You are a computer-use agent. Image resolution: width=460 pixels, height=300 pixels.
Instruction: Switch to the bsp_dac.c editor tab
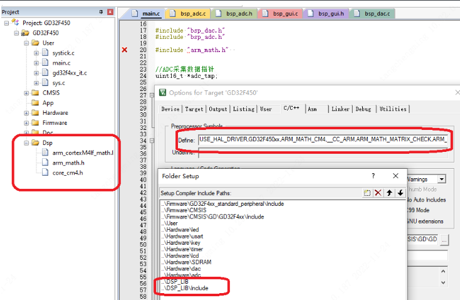click(373, 14)
